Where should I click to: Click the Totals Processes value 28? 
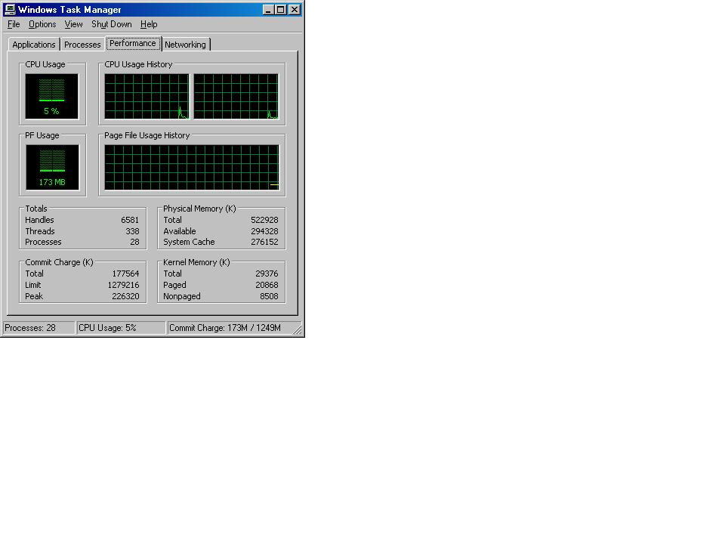point(134,242)
